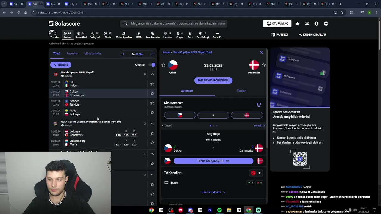Click TAM SAYFA GÖRÜNÜMÜ button
The height and width of the screenshot is (214, 381).
tap(213, 80)
